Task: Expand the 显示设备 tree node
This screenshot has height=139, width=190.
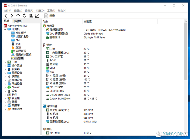Action: click(5, 73)
